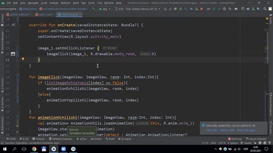Click the Attach Debugger bug icon

196,9
